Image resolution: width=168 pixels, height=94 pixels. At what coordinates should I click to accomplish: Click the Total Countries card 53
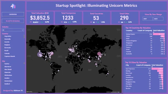[97, 18]
